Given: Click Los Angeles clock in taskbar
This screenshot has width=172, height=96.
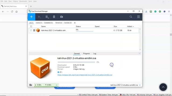Looking at the screenshot, I should (162, 95).
